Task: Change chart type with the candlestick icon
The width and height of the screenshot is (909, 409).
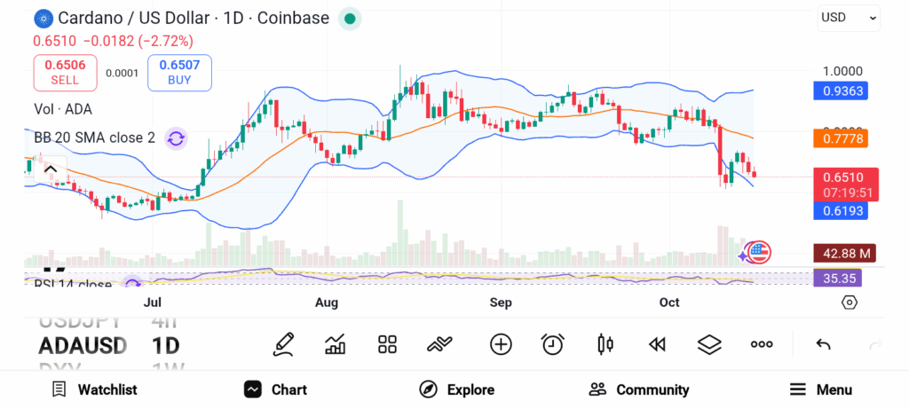Action: coord(606,344)
